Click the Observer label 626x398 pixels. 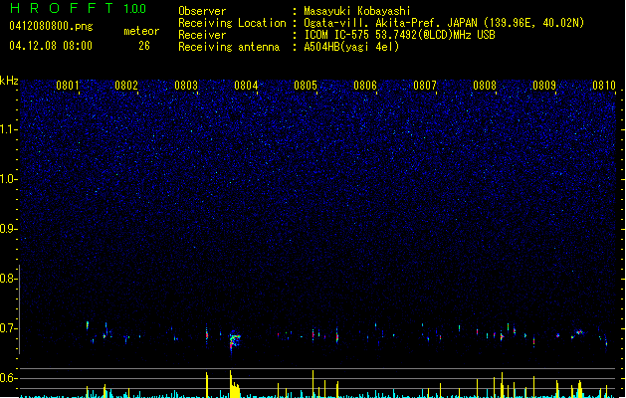pos(202,11)
